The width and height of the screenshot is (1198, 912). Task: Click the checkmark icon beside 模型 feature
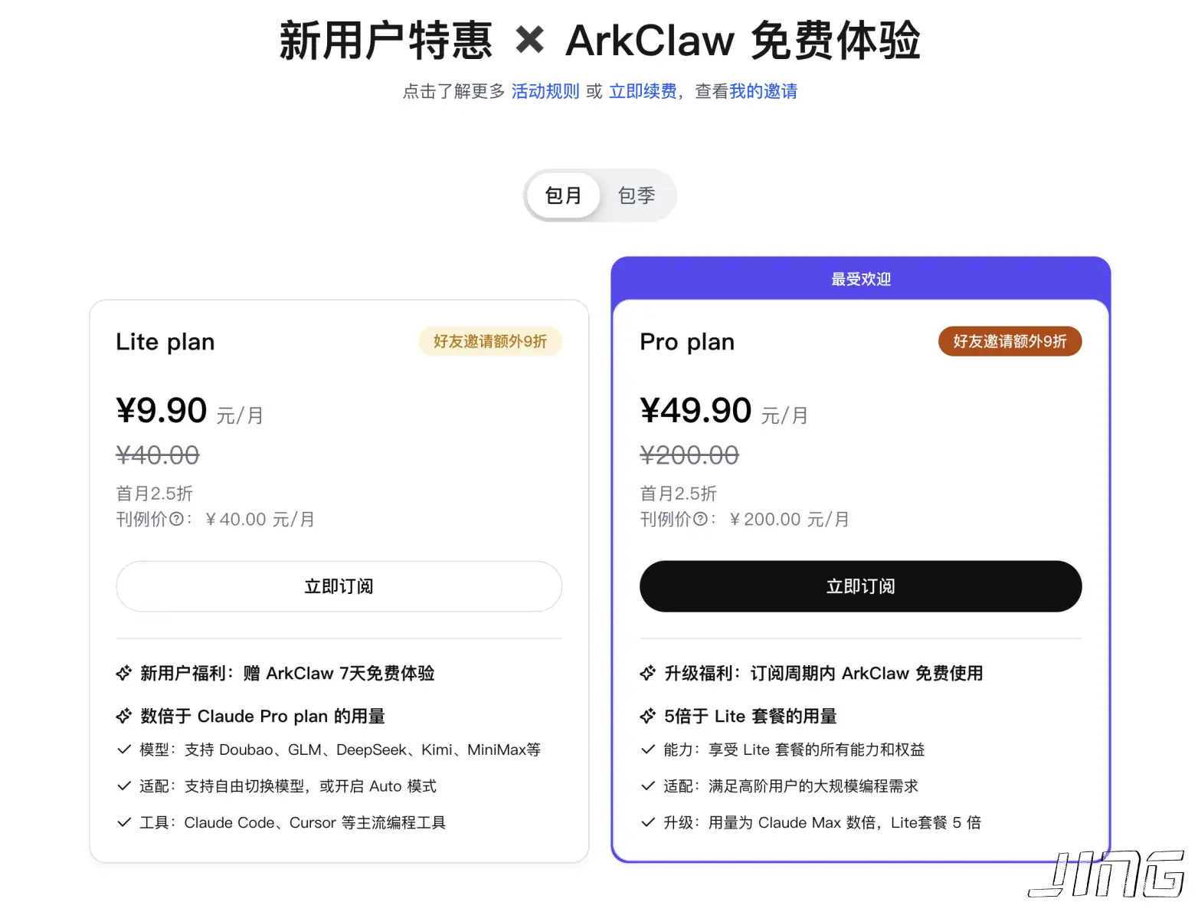[x=124, y=750]
